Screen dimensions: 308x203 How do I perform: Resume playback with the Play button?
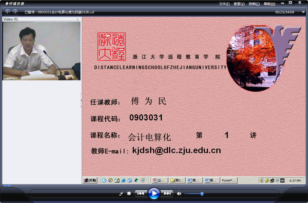[x=154, y=194]
